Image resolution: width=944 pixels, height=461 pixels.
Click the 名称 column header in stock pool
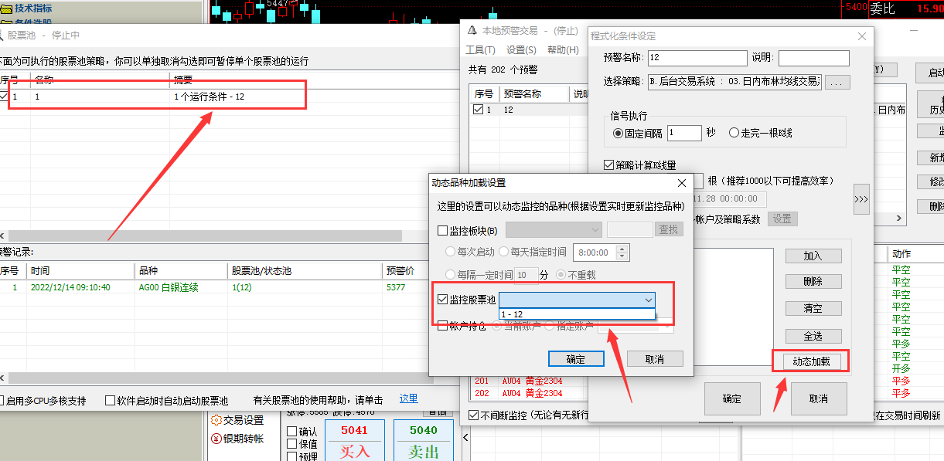click(101, 80)
